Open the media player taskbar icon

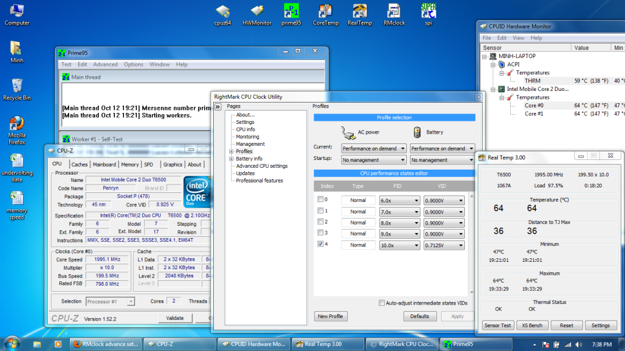coord(58,344)
